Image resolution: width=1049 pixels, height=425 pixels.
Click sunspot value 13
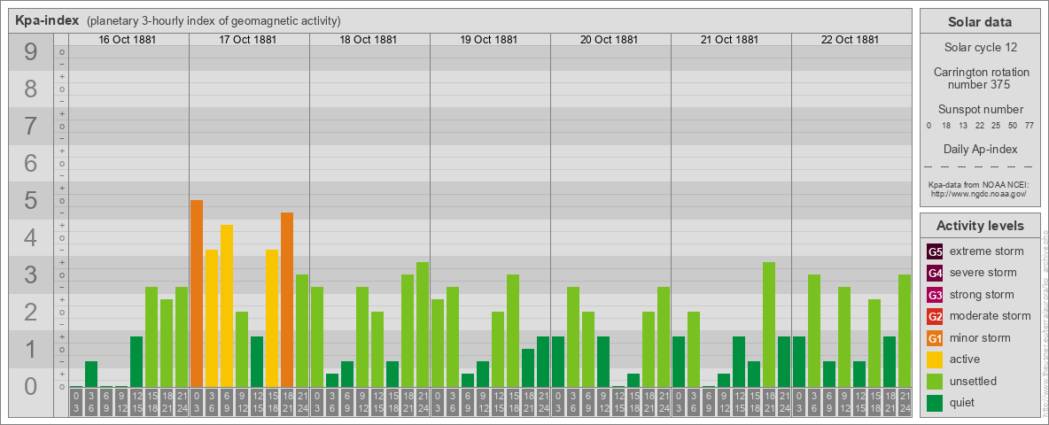coord(963,126)
